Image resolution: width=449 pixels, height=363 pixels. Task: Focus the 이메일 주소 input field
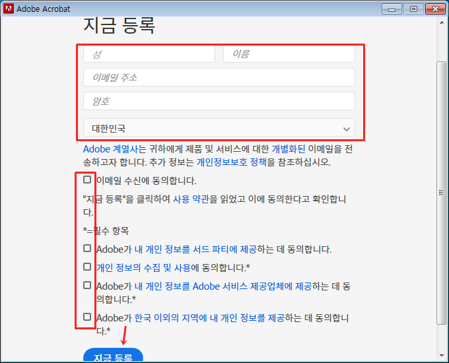tap(219, 77)
